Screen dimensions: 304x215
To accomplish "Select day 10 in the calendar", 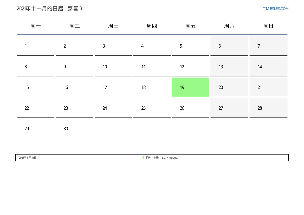I will (x=113, y=67).
